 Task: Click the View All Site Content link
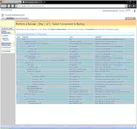tap(7, 29)
